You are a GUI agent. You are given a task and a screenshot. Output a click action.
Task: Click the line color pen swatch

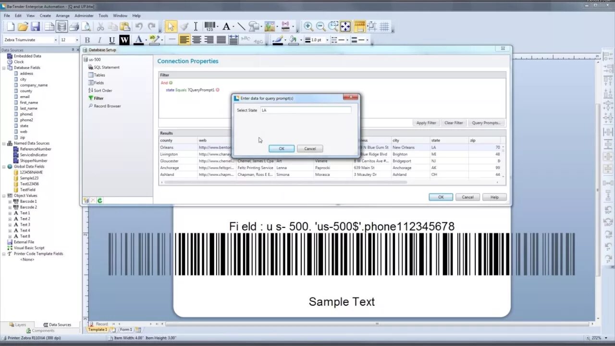(x=278, y=40)
